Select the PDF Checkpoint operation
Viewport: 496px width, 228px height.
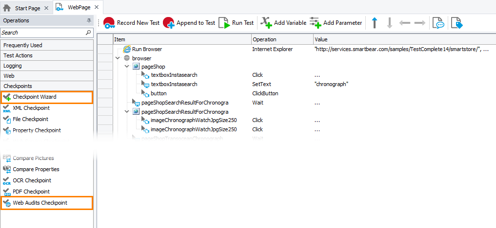[x=47, y=192]
